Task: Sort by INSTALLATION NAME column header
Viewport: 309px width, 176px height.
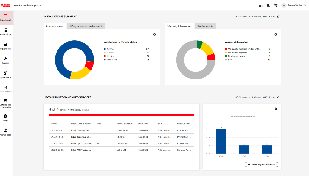Action: 81,124
